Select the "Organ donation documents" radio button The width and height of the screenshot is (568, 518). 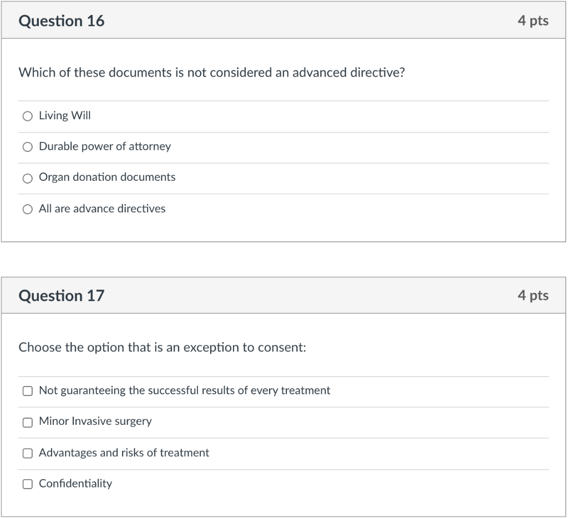tap(27, 178)
